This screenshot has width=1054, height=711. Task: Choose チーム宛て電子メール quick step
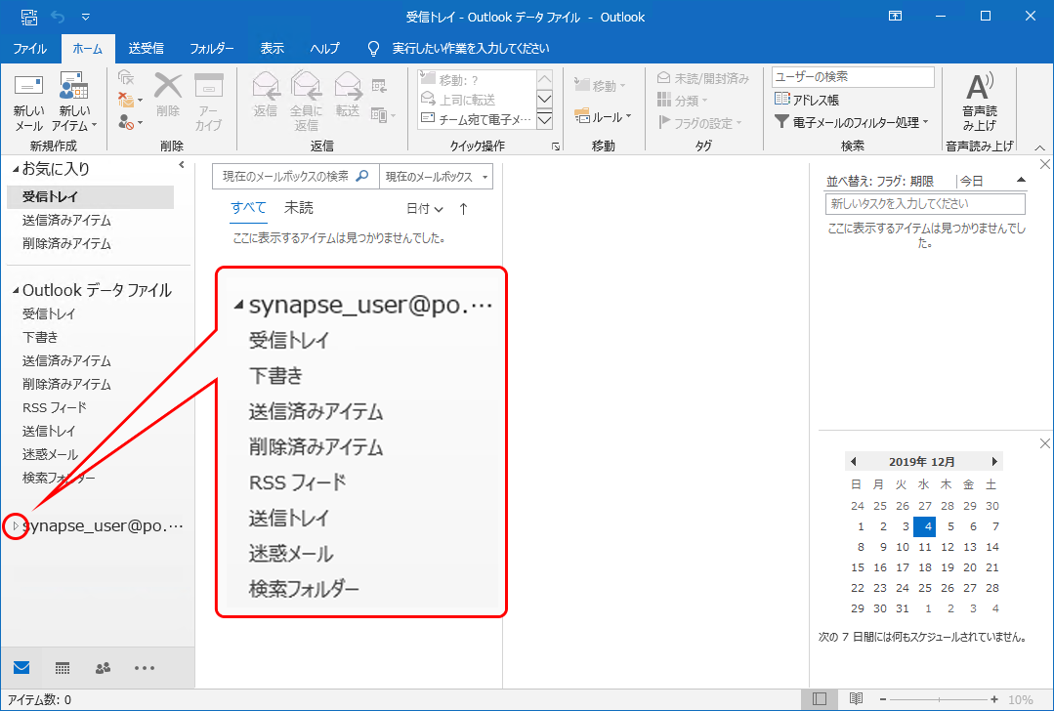(476, 119)
